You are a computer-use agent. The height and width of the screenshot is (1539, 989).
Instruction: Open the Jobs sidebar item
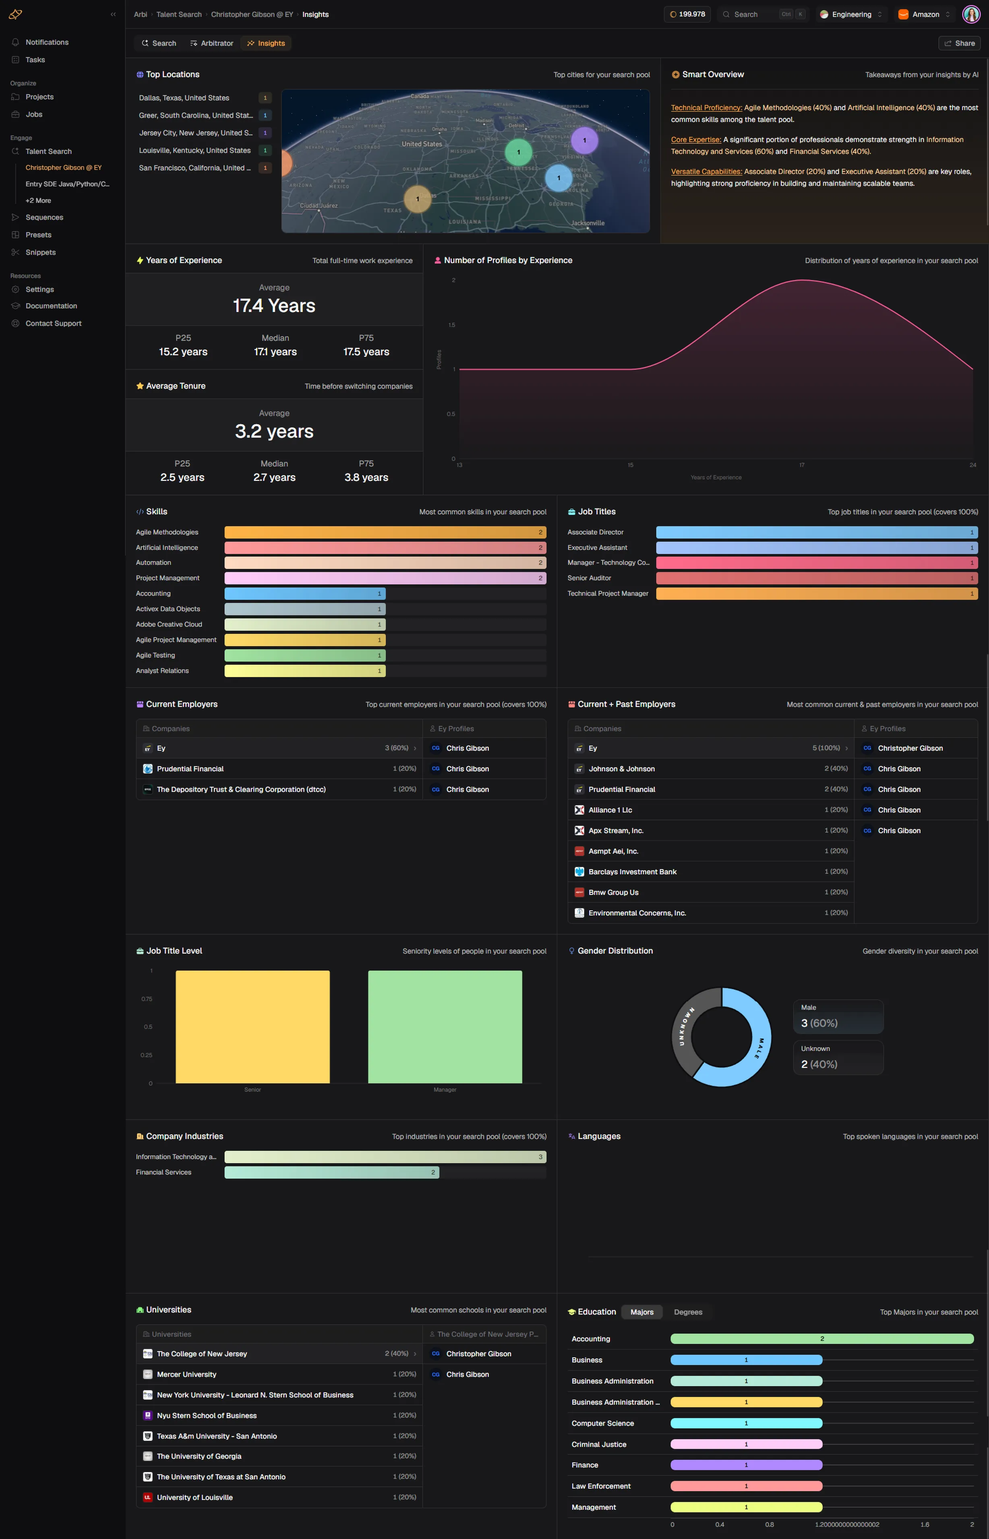(34, 114)
